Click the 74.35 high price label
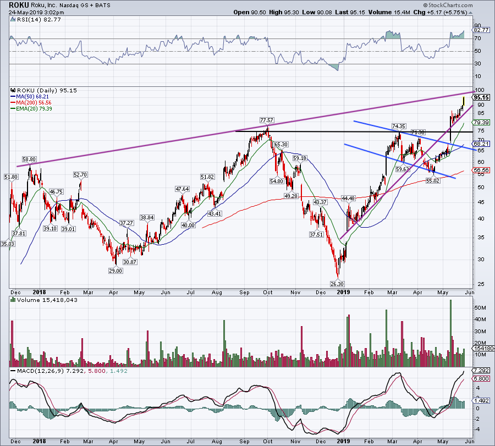495x446 pixels. [x=399, y=126]
